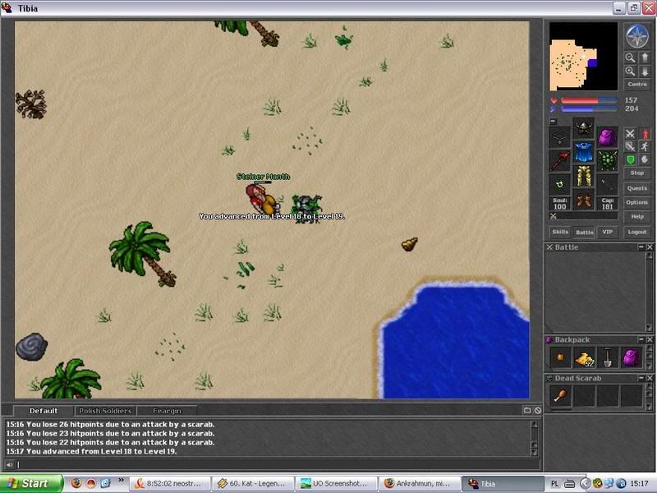Viewport: 657px width, 493px height.
Task: Close the Dead Scarab panel
Action: 650,378
